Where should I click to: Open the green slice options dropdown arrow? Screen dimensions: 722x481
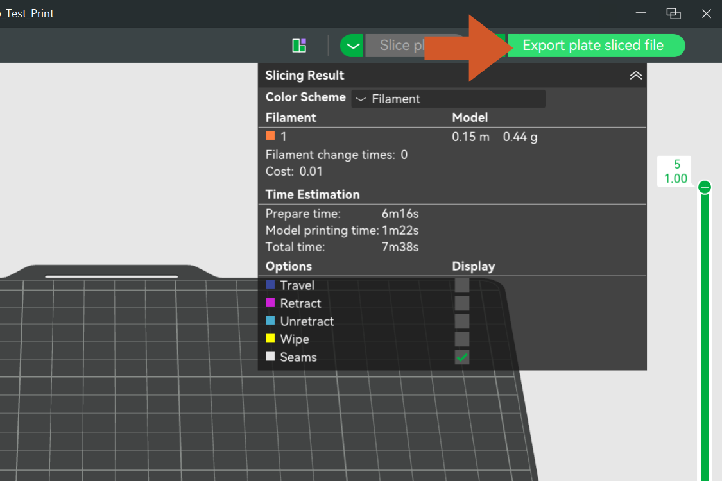[x=352, y=46]
